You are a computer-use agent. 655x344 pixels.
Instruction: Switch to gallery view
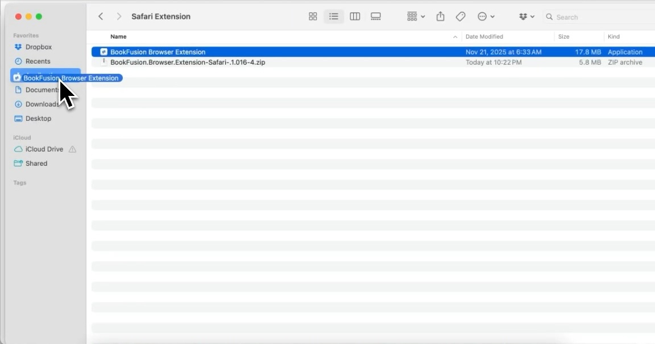[376, 16]
